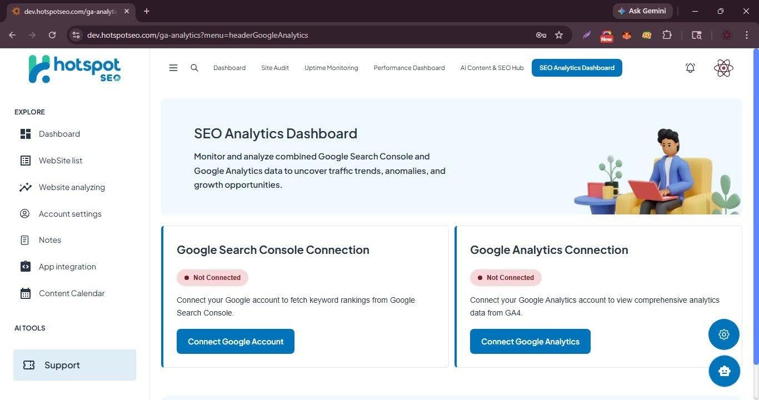Click the red 'New' extension icon

point(606,36)
